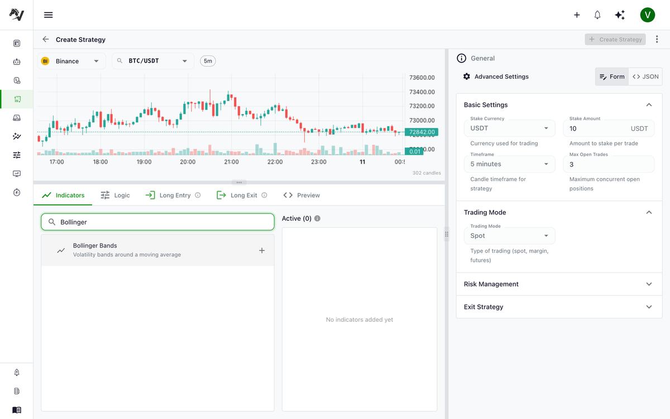Open the sliders tuning icon in sidebar
Viewport: 670px width, 419px height.
click(17, 155)
